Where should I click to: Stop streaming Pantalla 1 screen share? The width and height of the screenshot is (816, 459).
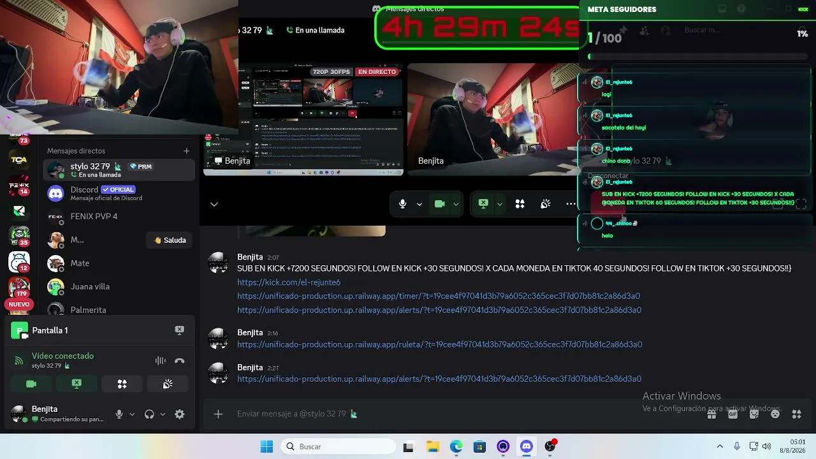pyautogui.click(x=179, y=330)
